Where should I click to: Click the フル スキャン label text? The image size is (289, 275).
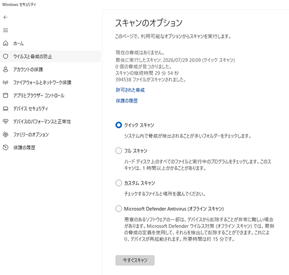coord(135,151)
